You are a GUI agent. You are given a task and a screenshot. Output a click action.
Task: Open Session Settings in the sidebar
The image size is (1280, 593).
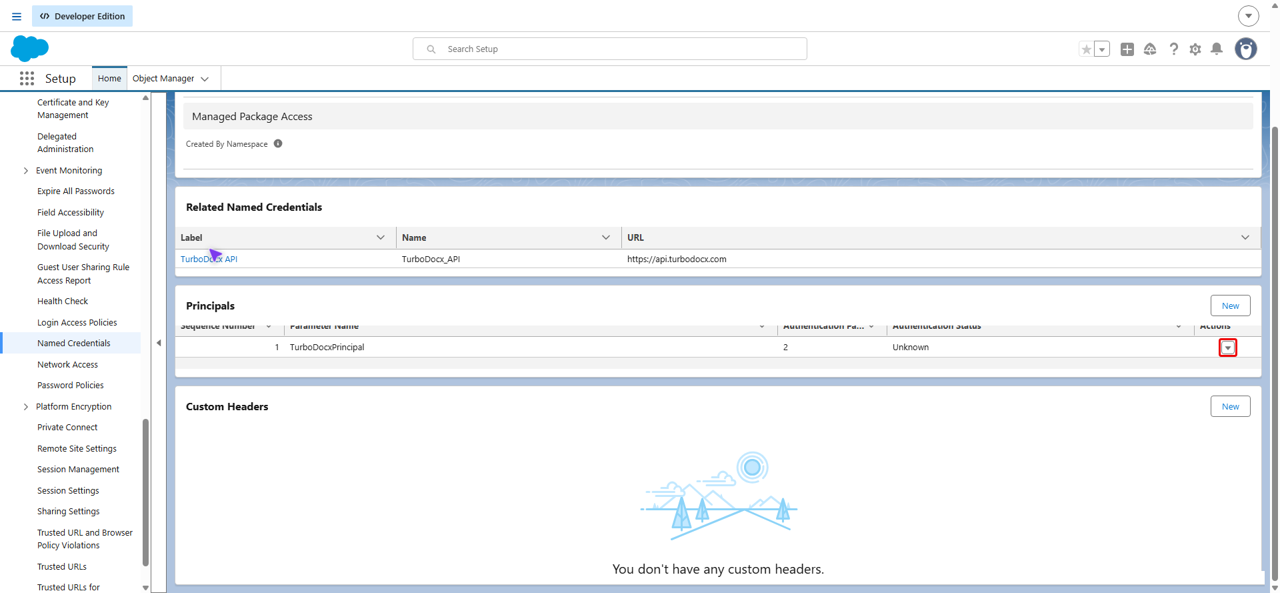pos(68,490)
